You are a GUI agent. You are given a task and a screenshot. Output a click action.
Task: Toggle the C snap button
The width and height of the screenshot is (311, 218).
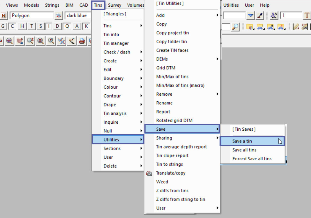click(12, 26)
